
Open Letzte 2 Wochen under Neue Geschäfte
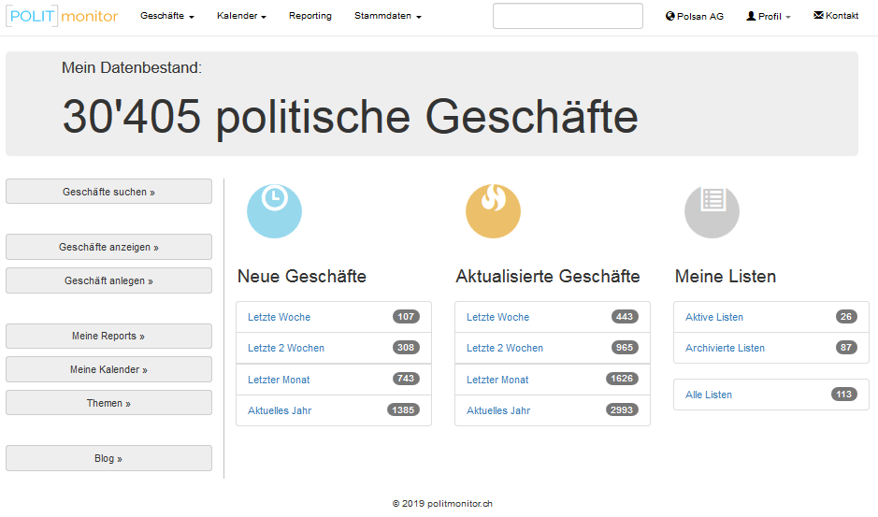coord(334,348)
